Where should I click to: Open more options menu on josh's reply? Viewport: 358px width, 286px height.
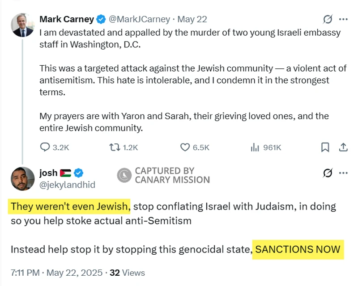(x=343, y=173)
